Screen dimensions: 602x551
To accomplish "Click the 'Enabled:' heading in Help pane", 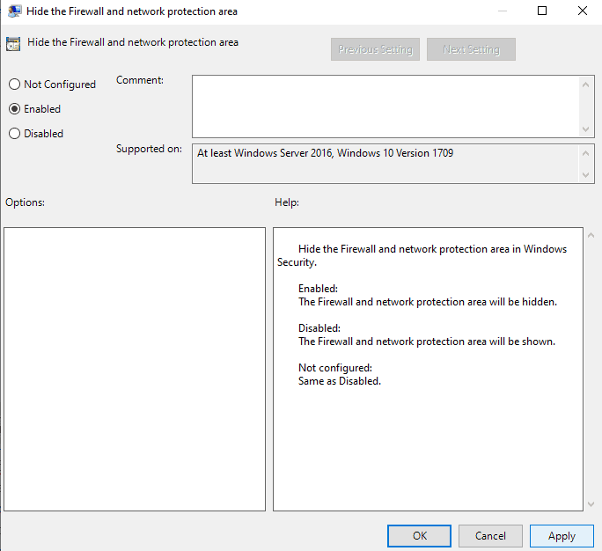I will point(318,289).
